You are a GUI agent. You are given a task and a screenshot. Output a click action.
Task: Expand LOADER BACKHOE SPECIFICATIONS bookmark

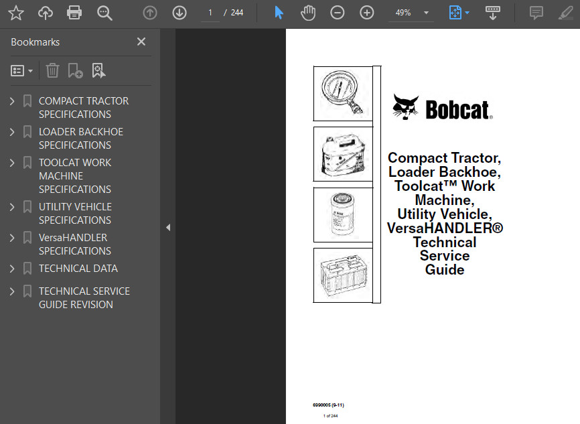[x=12, y=132]
